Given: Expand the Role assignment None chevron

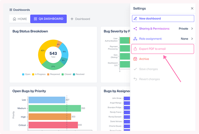Looking at the screenshot, I should (x=192, y=39).
